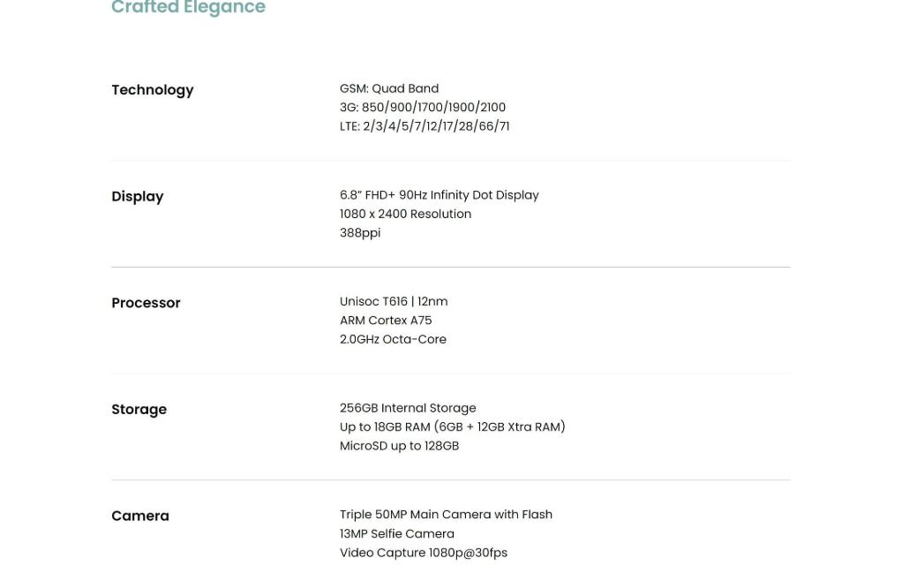Click the Crafted Elegance heading

pos(188,8)
